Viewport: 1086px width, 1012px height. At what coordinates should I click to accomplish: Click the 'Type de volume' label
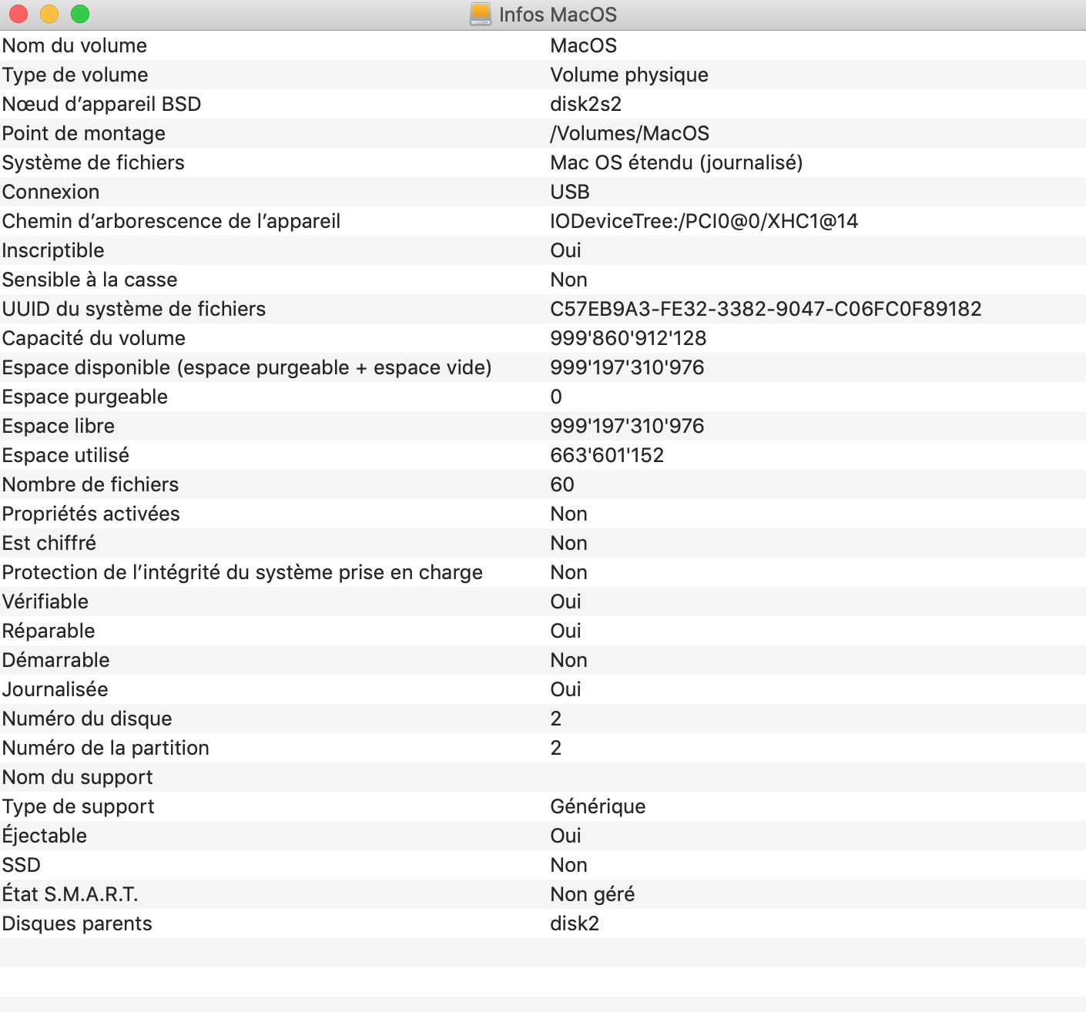(75, 75)
